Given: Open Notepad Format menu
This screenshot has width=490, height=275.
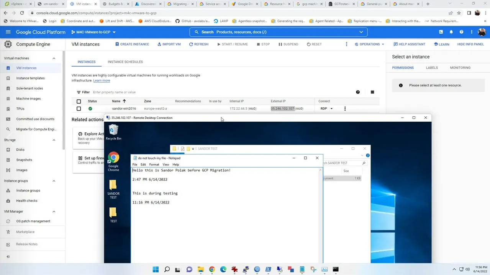Looking at the screenshot, I should [154, 164].
